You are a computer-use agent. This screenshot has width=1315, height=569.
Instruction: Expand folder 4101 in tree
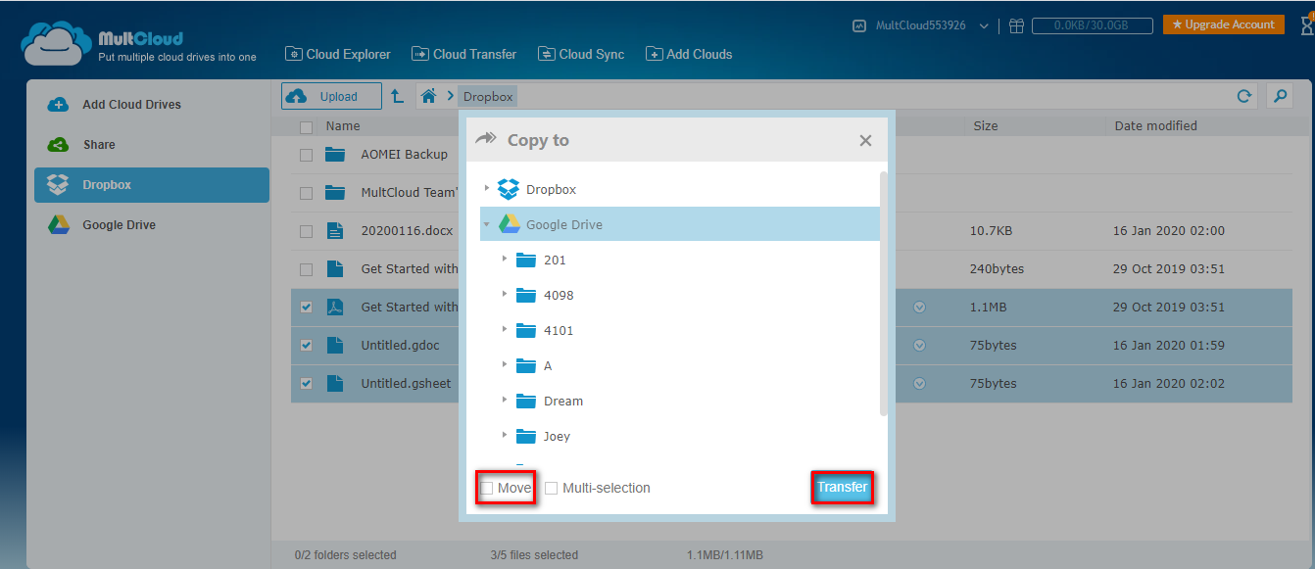click(x=505, y=329)
